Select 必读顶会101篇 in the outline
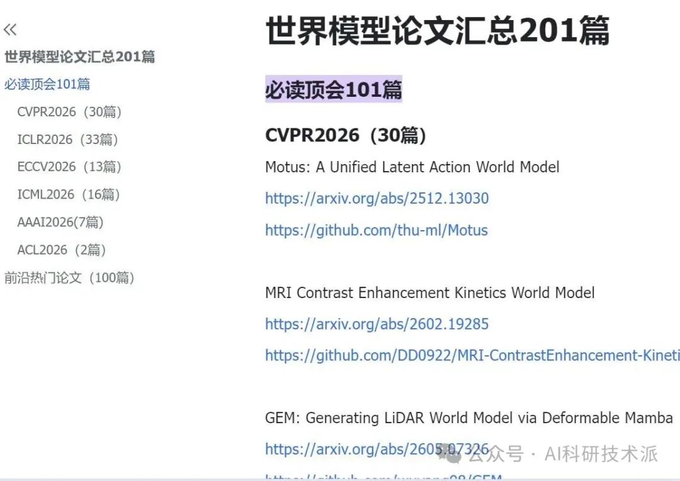Image resolution: width=680 pixels, height=481 pixels. pyautogui.click(x=47, y=84)
